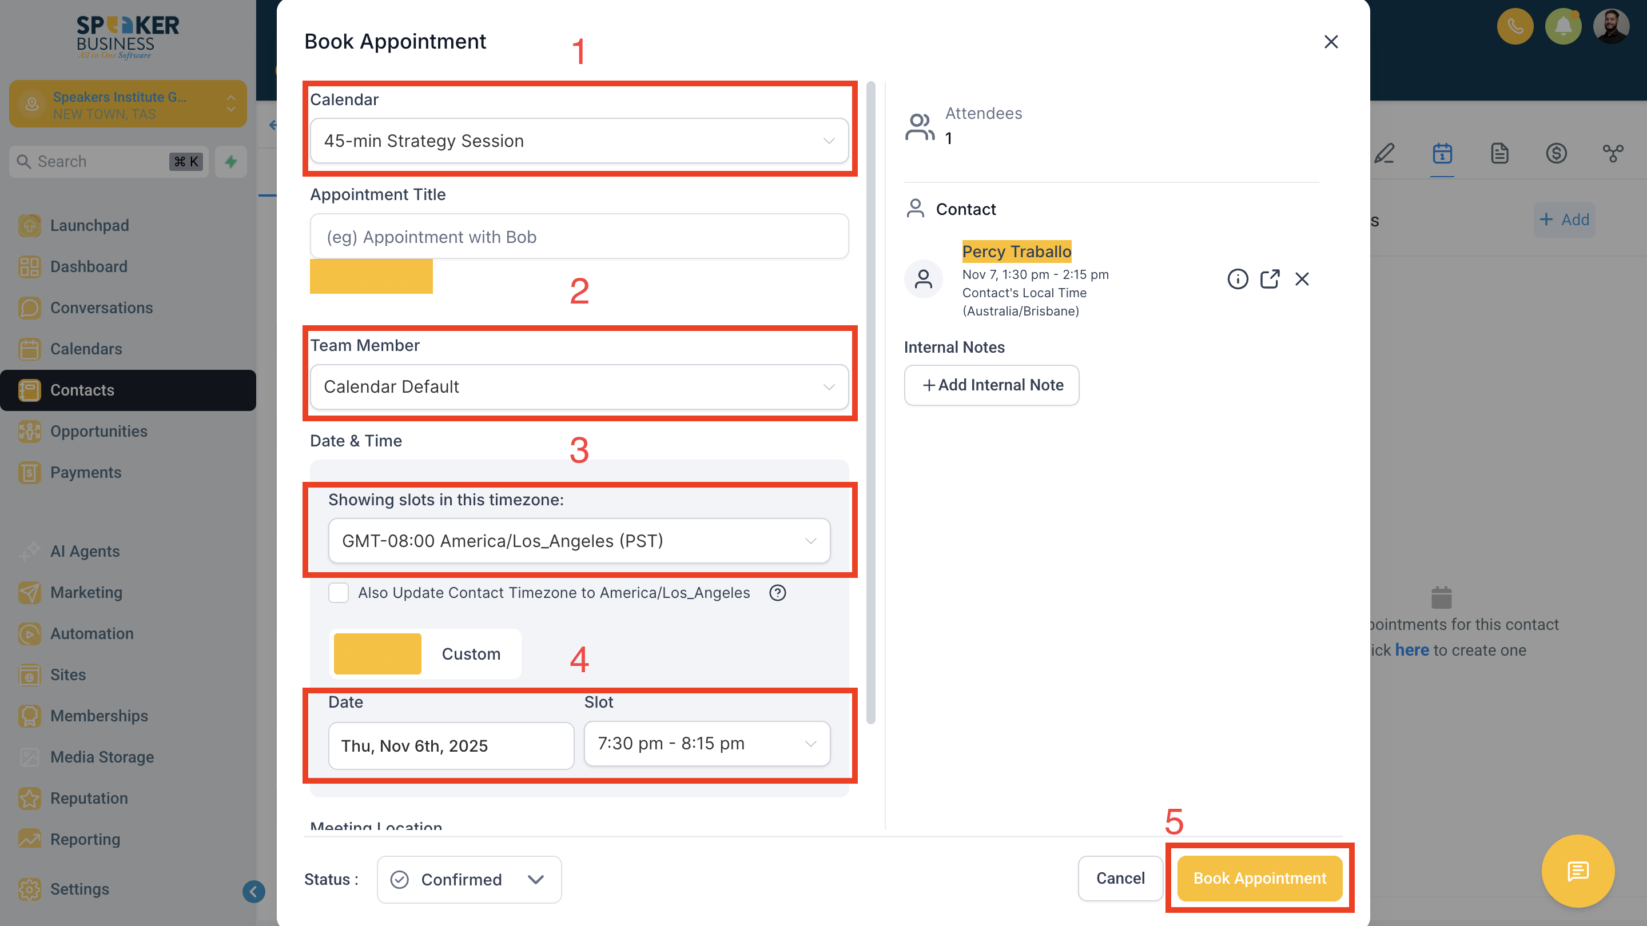Open the Calendar dropdown
The image size is (1647, 926).
[579, 141]
